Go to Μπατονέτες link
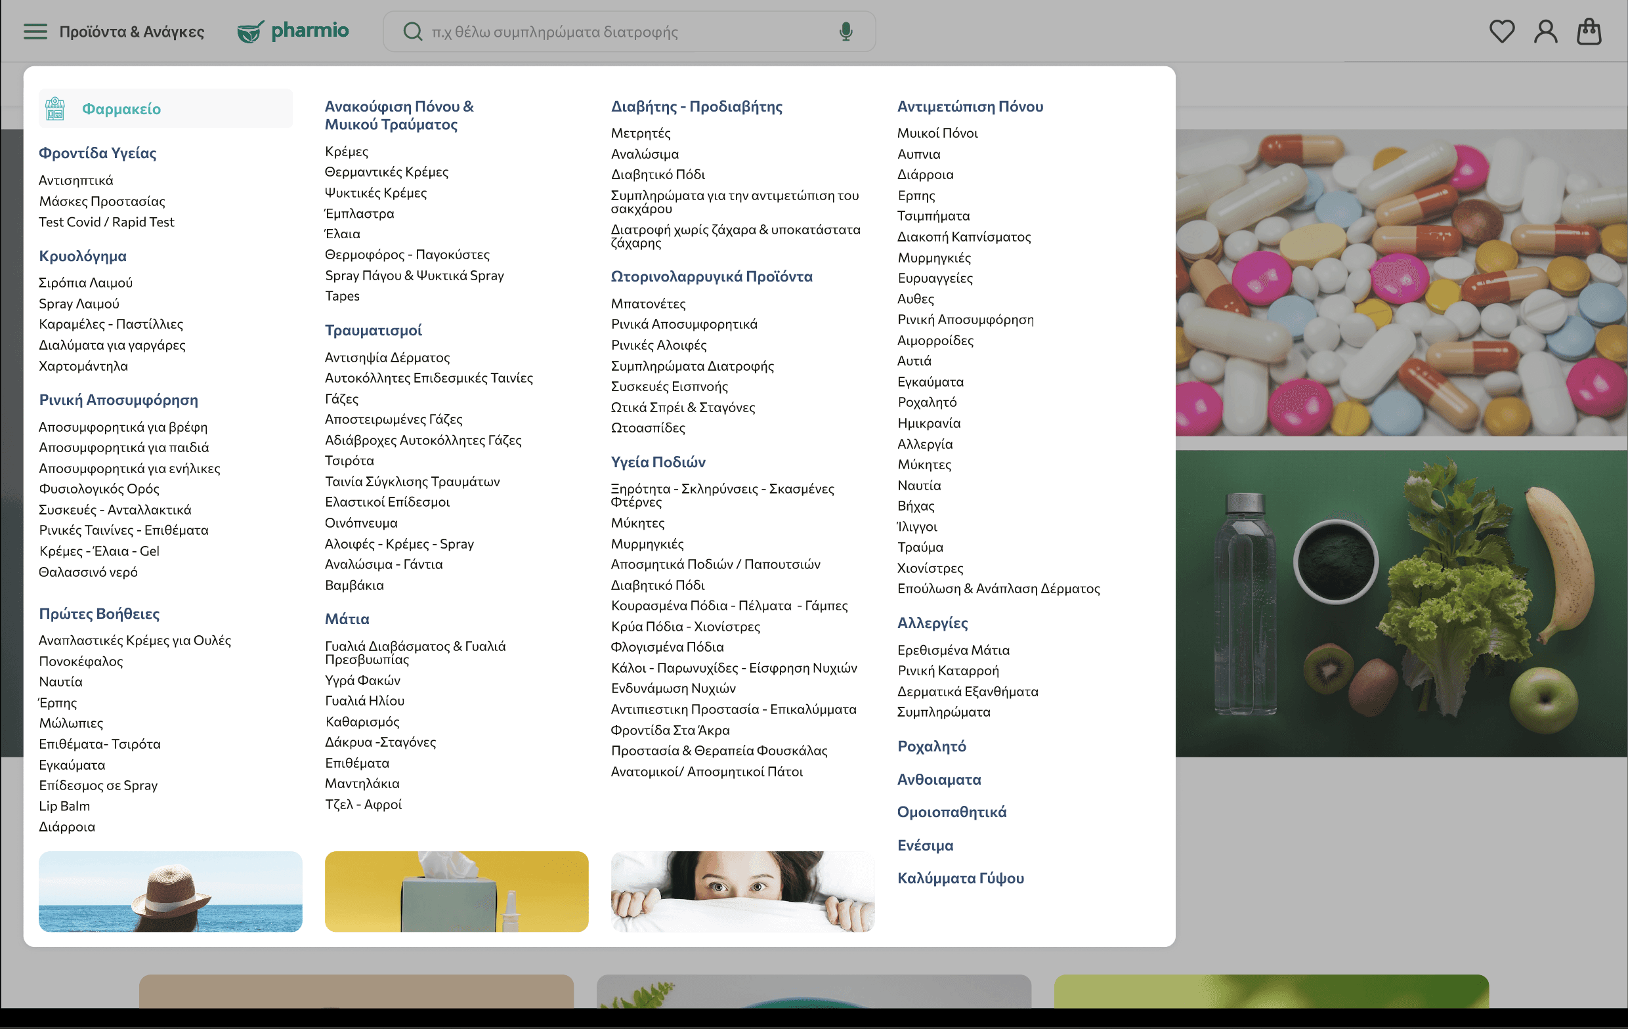The width and height of the screenshot is (1628, 1029). tap(648, 304)
